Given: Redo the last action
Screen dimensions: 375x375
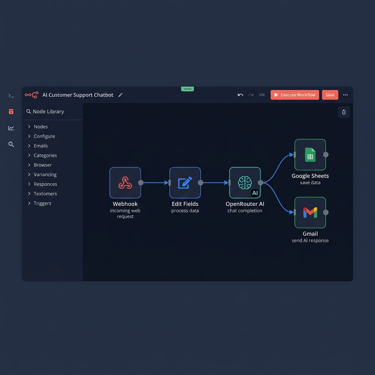Looking at the screenshot, I should (250, 95).
